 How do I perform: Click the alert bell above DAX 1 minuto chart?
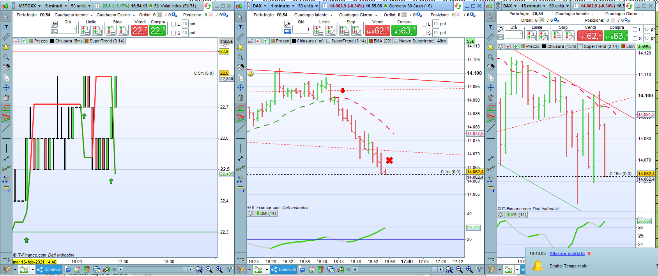pos(250,41)
